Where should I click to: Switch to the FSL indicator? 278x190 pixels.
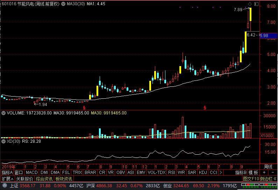coord(66,173)
